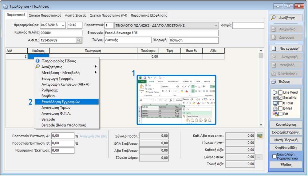Click the calculator icon next to Καθ. Αξία προ εκπτ.
This screenshot has height=176, width=308.
coord(260,136)
